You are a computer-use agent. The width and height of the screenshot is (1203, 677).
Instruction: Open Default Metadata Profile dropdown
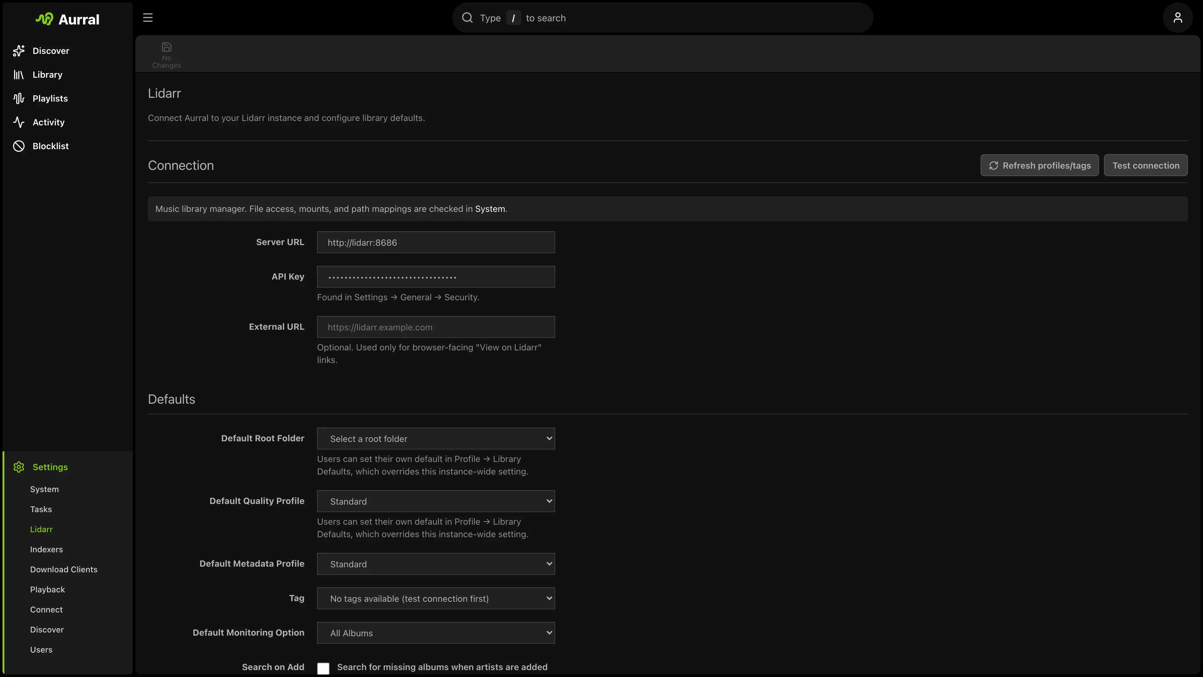(x=436, y=564)
